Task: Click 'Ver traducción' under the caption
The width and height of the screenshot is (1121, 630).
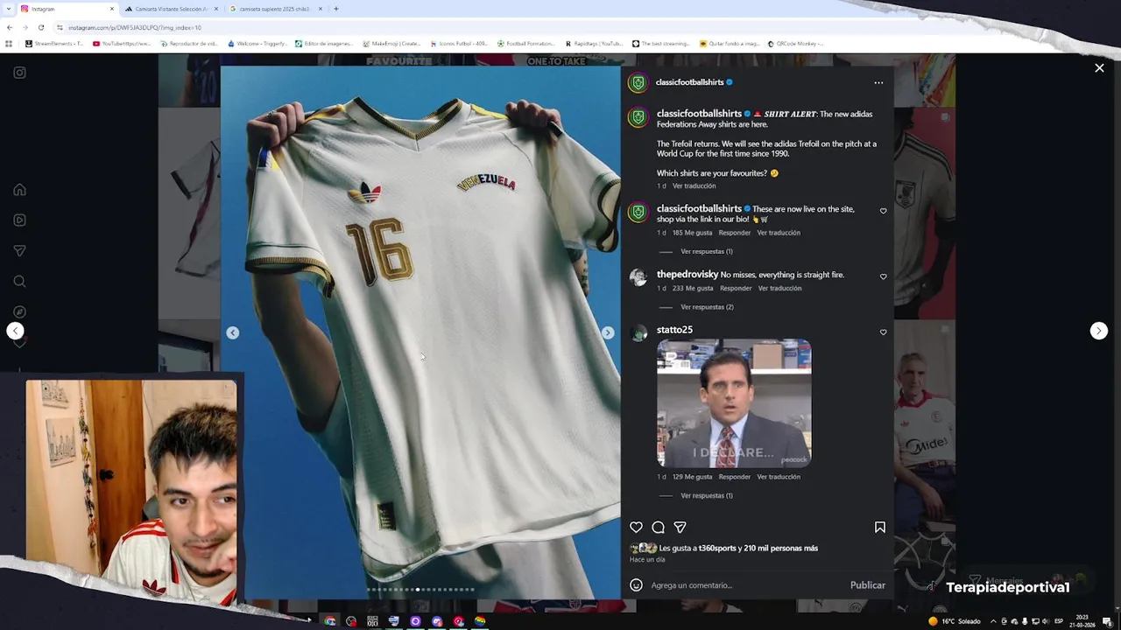Action: click(x=694, y=185)
